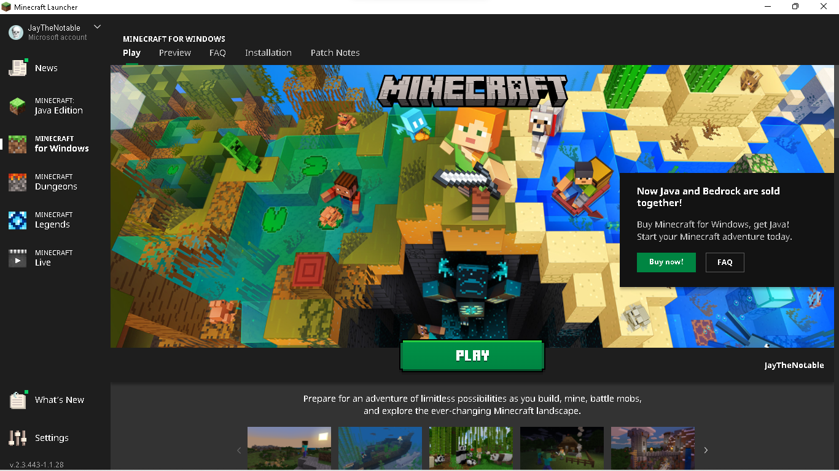Select Java Edition label in sidebar
This screenshot has height=471, width=839.
point(59,110)
